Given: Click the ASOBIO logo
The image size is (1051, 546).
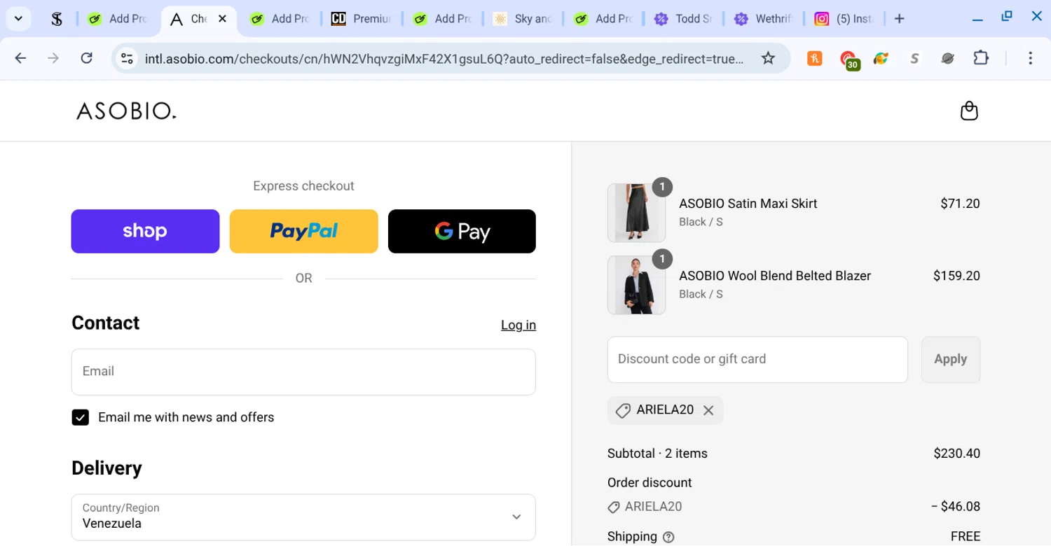Looking at the screenshot, I should [126, 111].
